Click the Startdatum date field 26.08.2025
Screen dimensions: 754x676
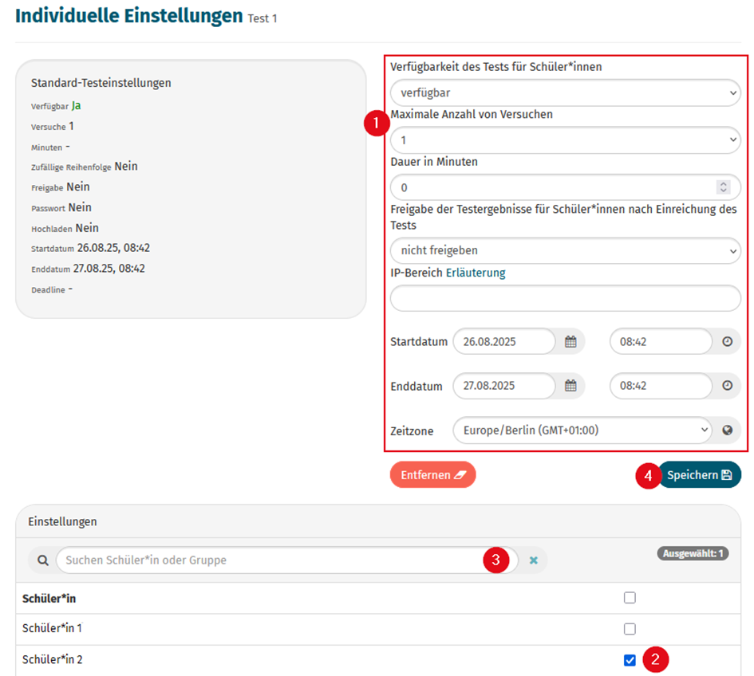[x=504, y=342]
